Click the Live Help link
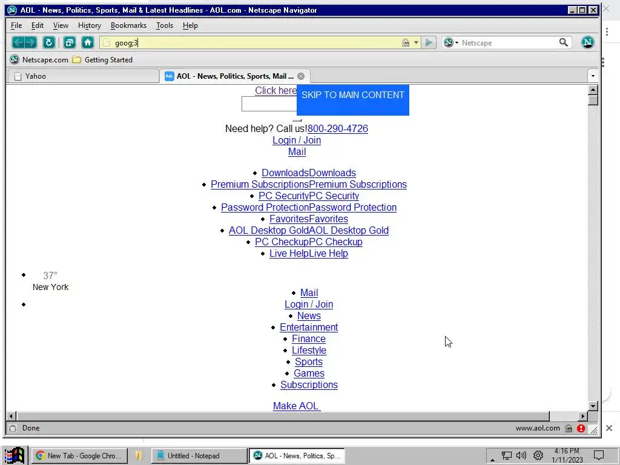Screen dimensions: 620x465 pos(308,253)
